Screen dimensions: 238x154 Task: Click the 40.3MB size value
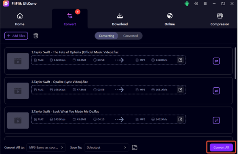click(x=81, y=60)
